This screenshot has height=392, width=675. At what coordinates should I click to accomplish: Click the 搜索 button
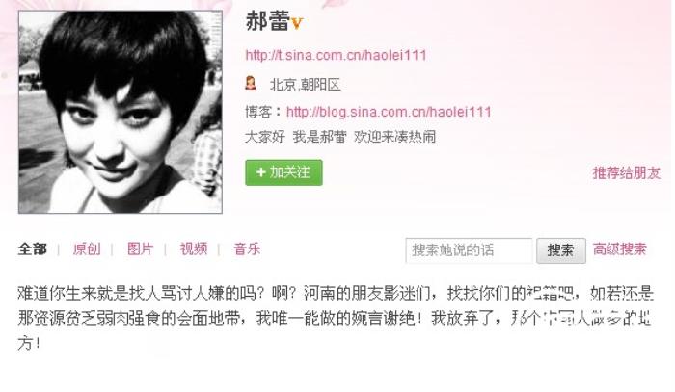(561, 250)
